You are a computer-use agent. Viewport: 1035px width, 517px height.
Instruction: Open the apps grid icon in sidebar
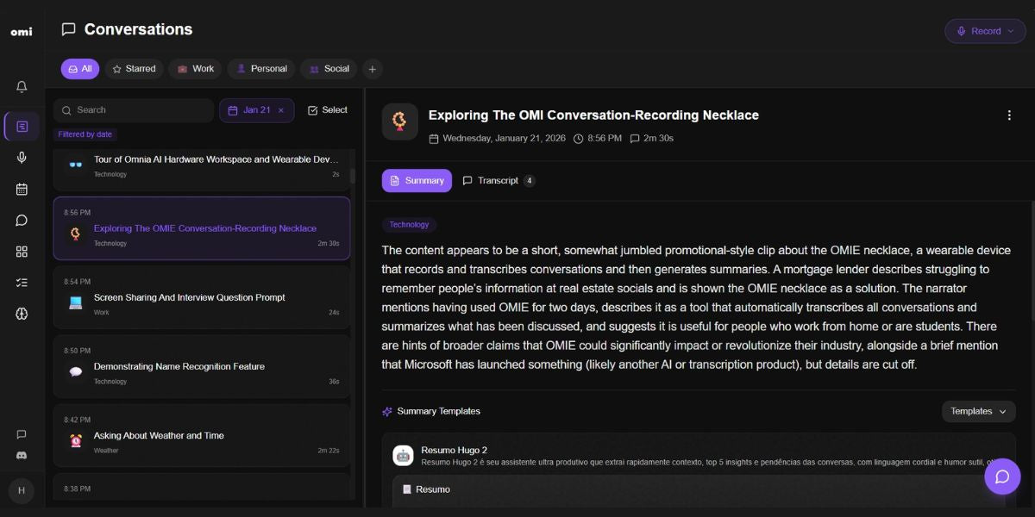pyautogui.click(x=22, y=251)
